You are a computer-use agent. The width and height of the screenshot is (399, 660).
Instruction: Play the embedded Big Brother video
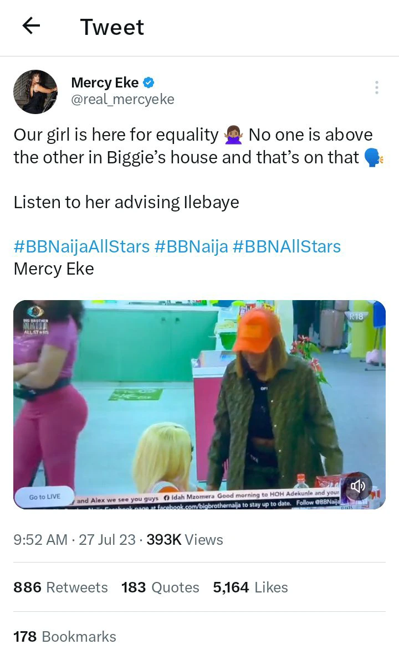click(x=199, y=405)
